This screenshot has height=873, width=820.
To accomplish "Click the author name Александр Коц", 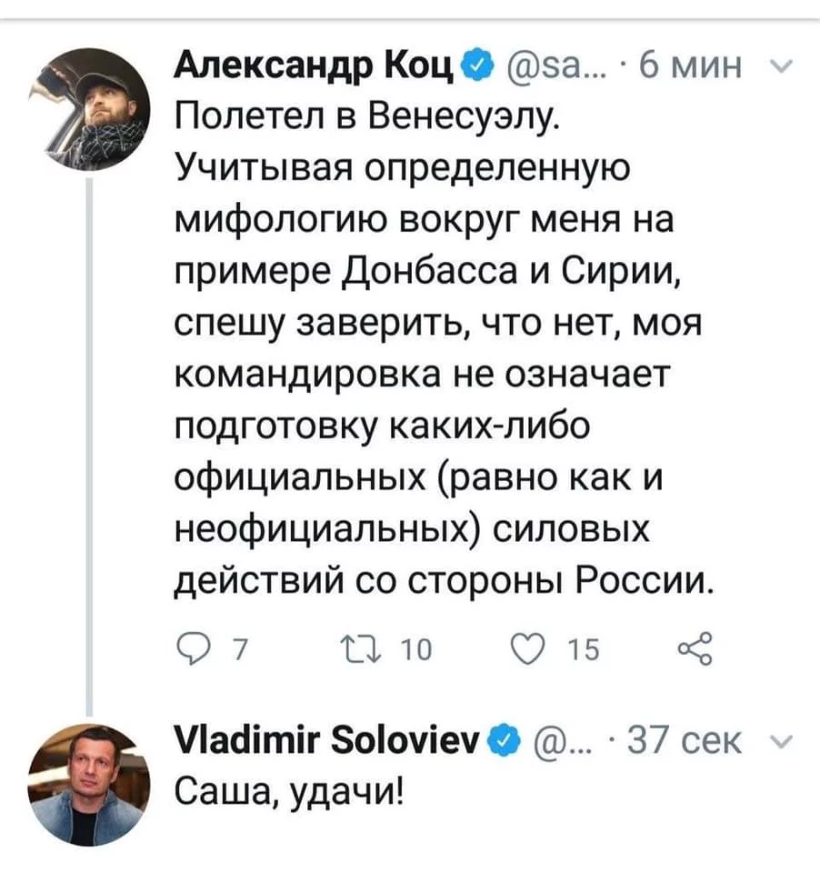I will pyautogui.click(x=315, y=65).
